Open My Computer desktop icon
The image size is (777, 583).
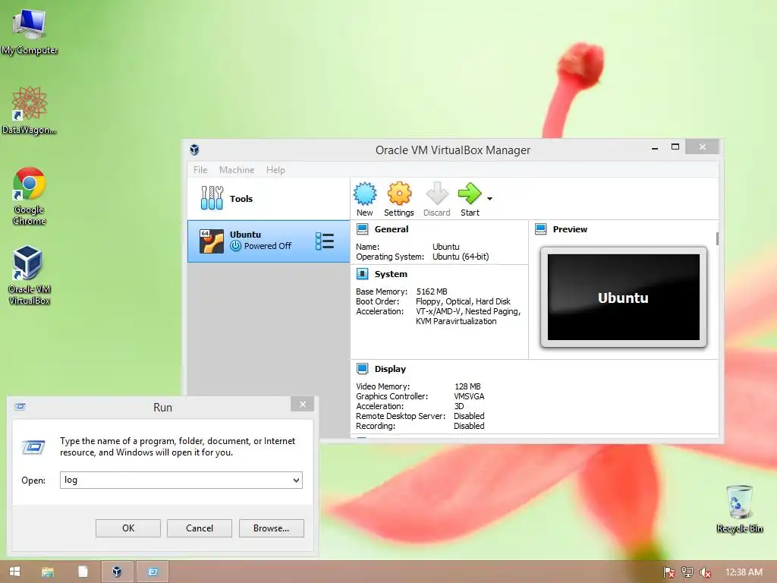(x=30, y=31)
